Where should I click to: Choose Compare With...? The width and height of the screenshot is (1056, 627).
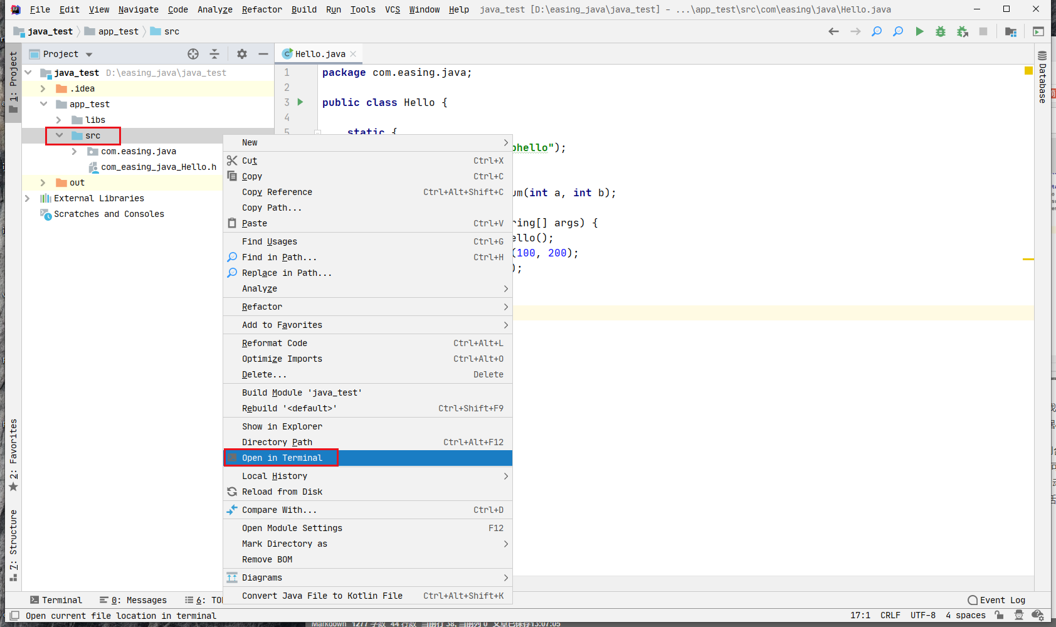(367, 510)
